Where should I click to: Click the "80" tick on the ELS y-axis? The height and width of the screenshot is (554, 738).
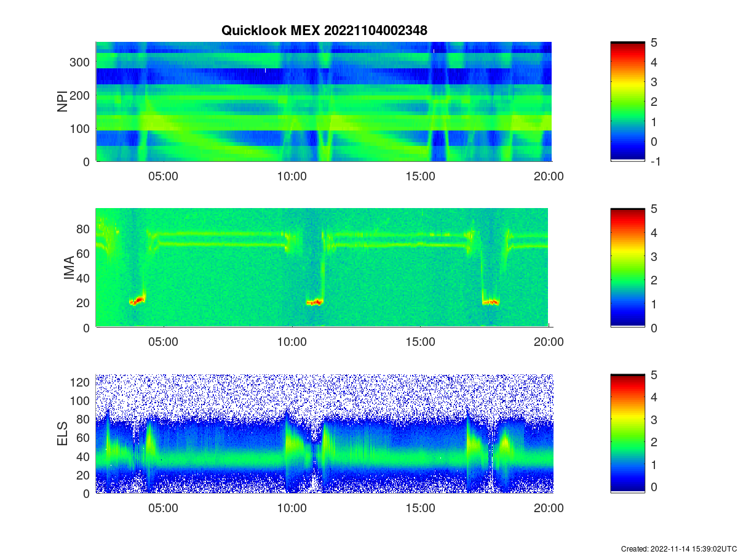pyautogui.click(x=84, y=419)
